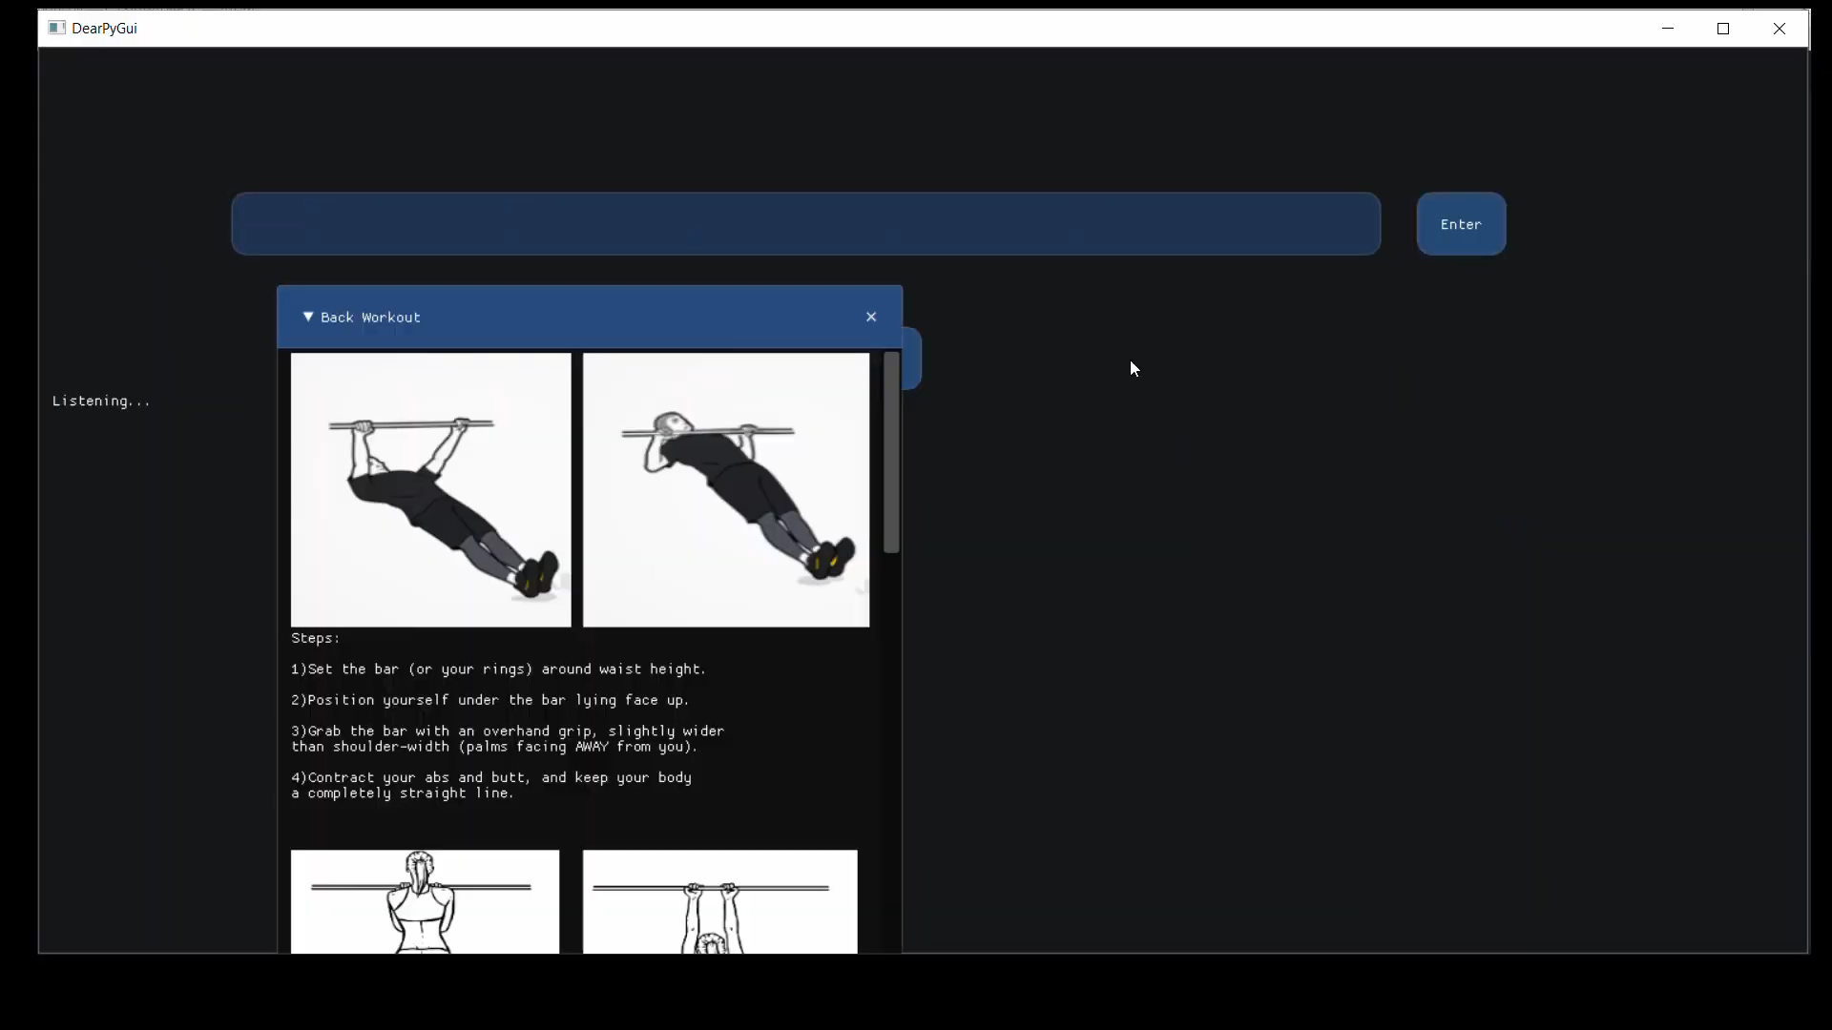
Task: Click the blue button hidden behind workout panel
Action: pos(912,359)
